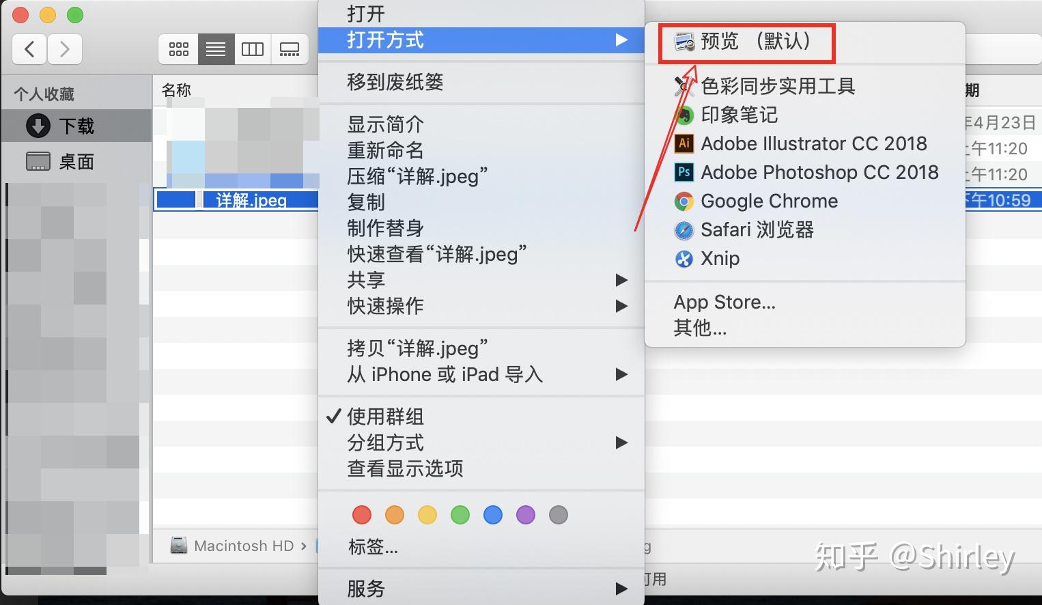Open with Safari 浏览器
The width and height of the screenshot is (1042, 605).
pos(805,229)
